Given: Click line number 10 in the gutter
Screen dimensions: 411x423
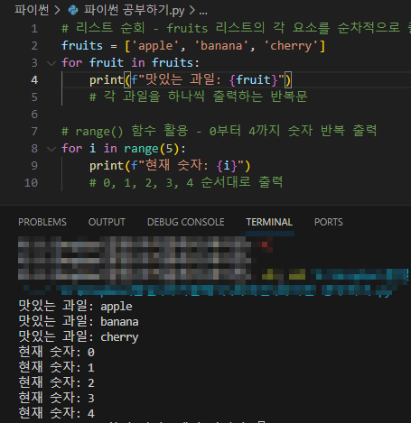Looking at the screenshot, I should tap(31, 183).
